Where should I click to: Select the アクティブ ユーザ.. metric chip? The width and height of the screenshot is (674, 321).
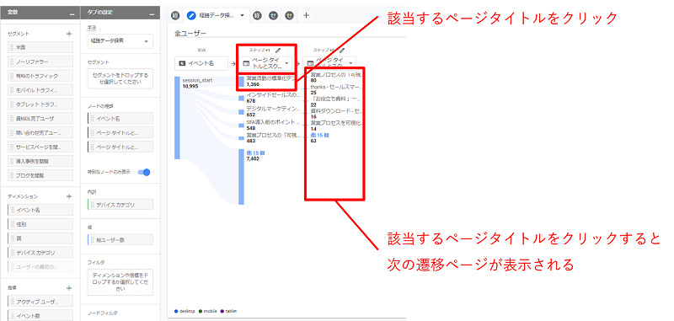(x=40, y=302)
